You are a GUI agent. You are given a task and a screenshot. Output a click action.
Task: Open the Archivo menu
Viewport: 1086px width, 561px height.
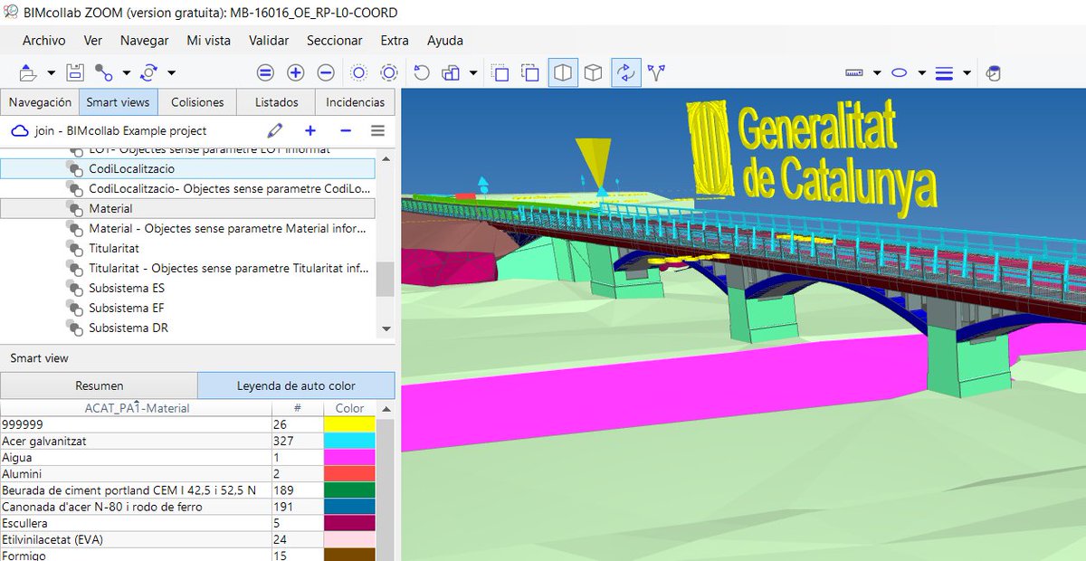coord(43,41)
